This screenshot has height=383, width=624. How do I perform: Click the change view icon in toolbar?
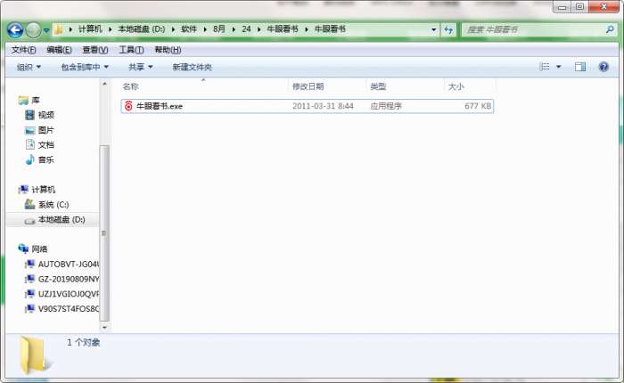point(545,67)
